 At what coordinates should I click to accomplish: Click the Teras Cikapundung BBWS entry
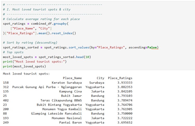tap(61, 100)
